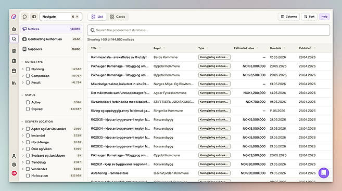Open the R02035 kjøp av byggevarer notice
The width and height of the screenshot is (342, 191).
tap(120, 120)
